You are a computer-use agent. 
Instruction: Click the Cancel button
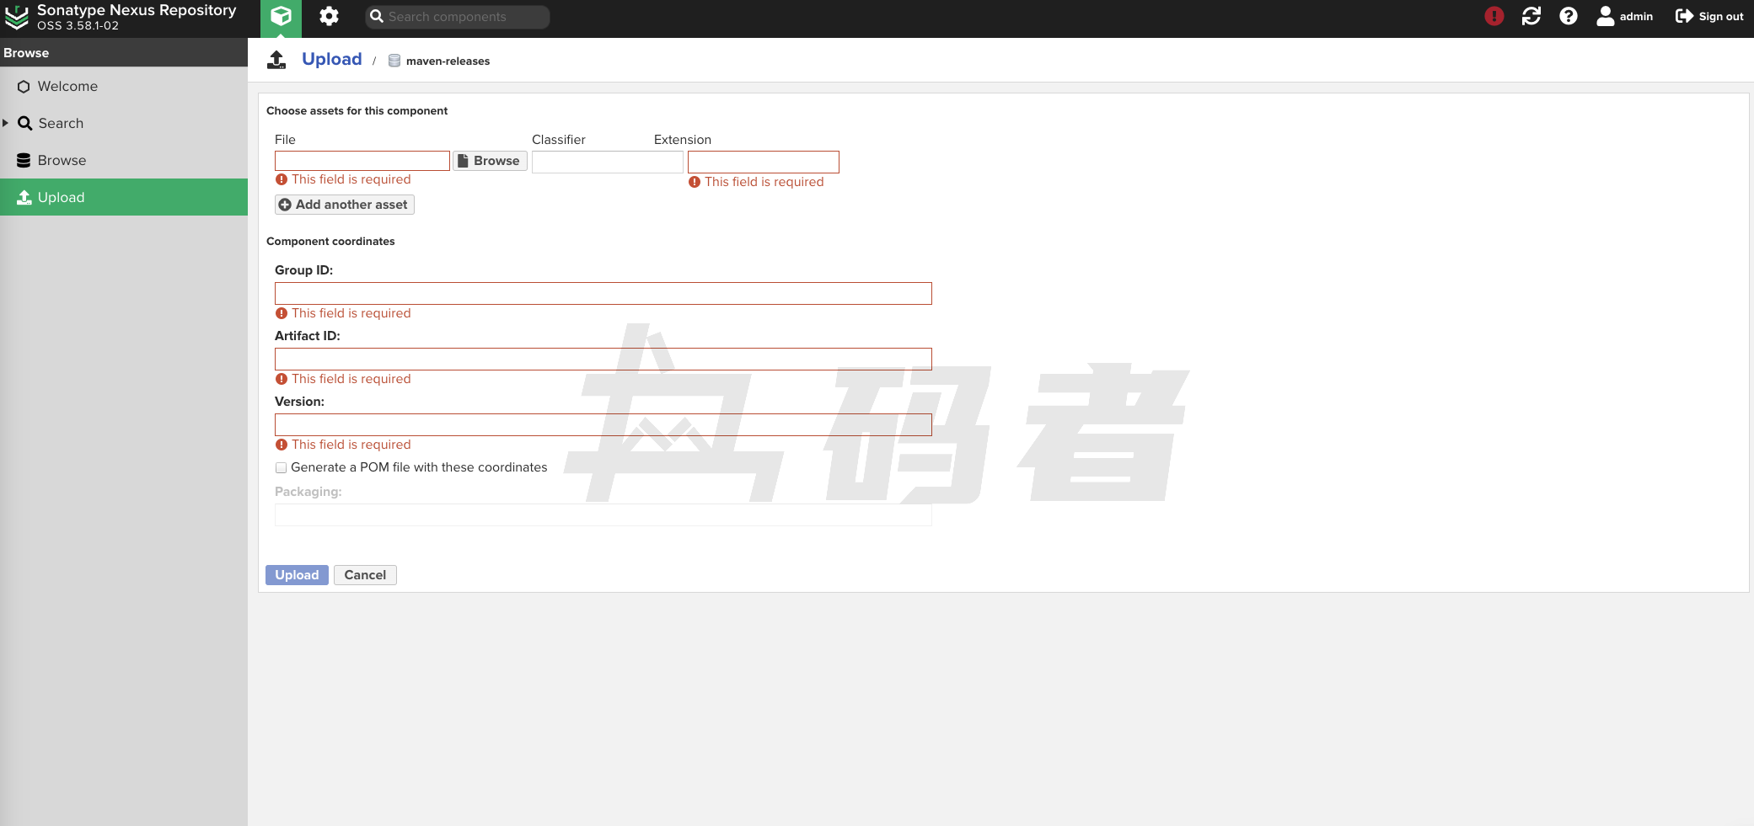point(365,575)
